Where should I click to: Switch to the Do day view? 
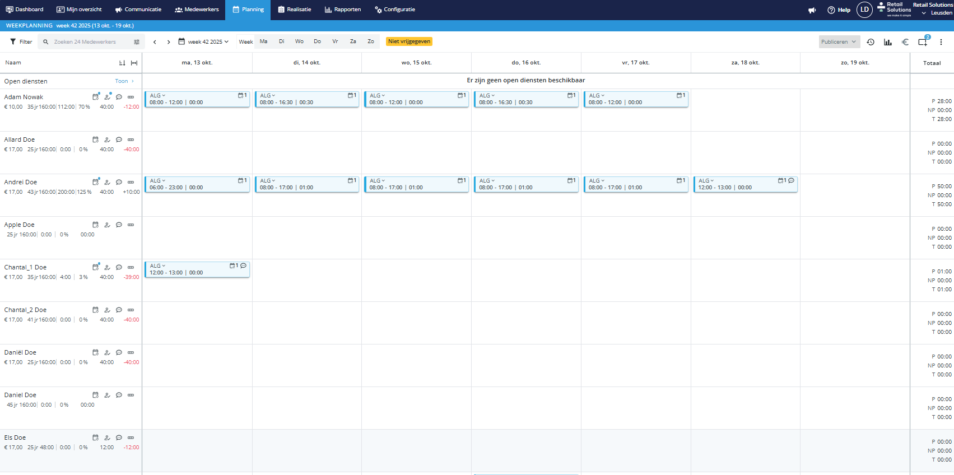318,41
